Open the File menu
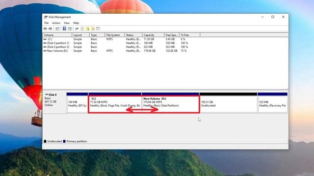Image resolution: width=314 pixels, height=176 pixels. tap(47, 23)
